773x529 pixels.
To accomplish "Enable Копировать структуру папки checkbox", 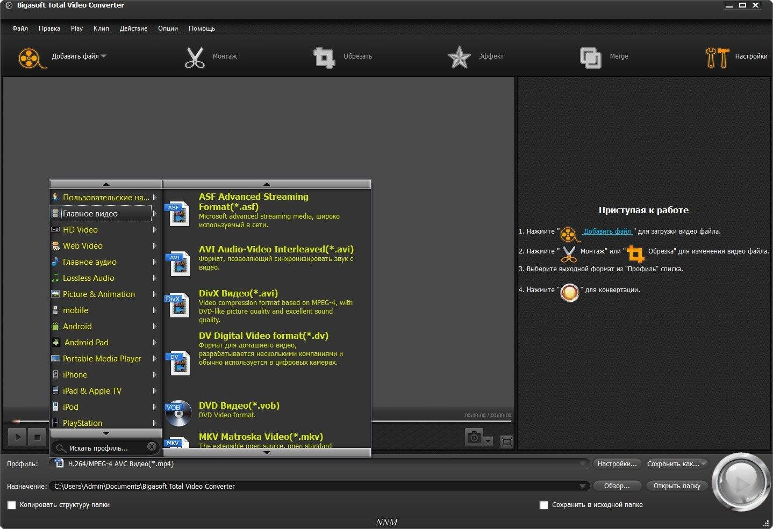I will 11,505.
